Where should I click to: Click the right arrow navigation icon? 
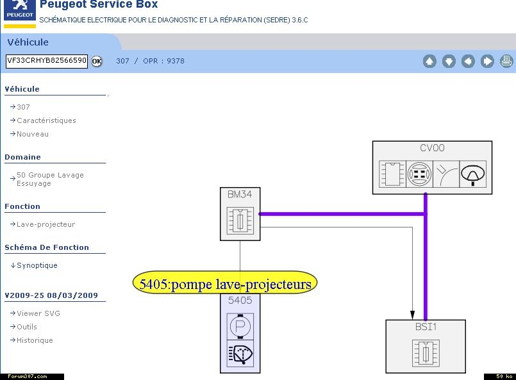coord(487,61)
